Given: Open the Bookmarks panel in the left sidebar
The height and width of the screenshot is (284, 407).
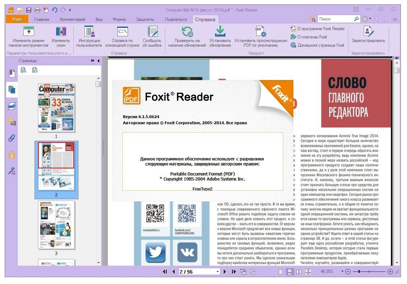Looking at the screenshot, I should pos(12,73).
